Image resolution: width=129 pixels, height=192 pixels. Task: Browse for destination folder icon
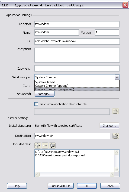pos(115,136)
